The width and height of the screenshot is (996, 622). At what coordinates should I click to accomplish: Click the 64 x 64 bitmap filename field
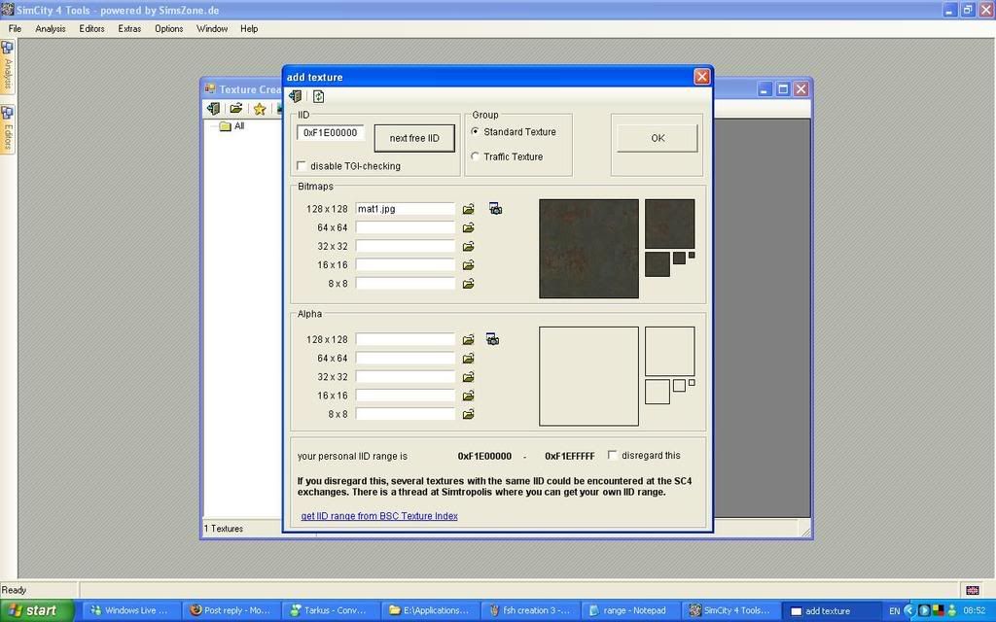(406, 227)
